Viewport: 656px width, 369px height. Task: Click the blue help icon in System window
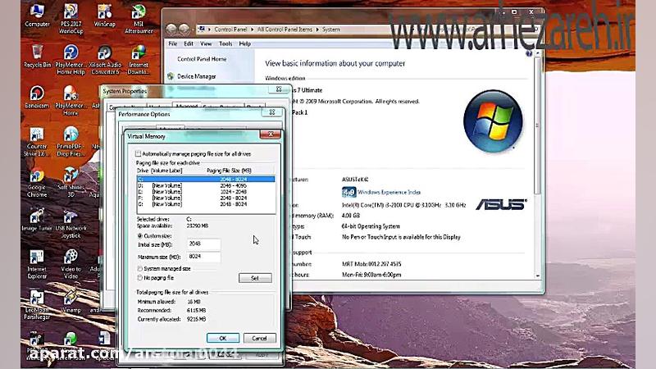529,53
